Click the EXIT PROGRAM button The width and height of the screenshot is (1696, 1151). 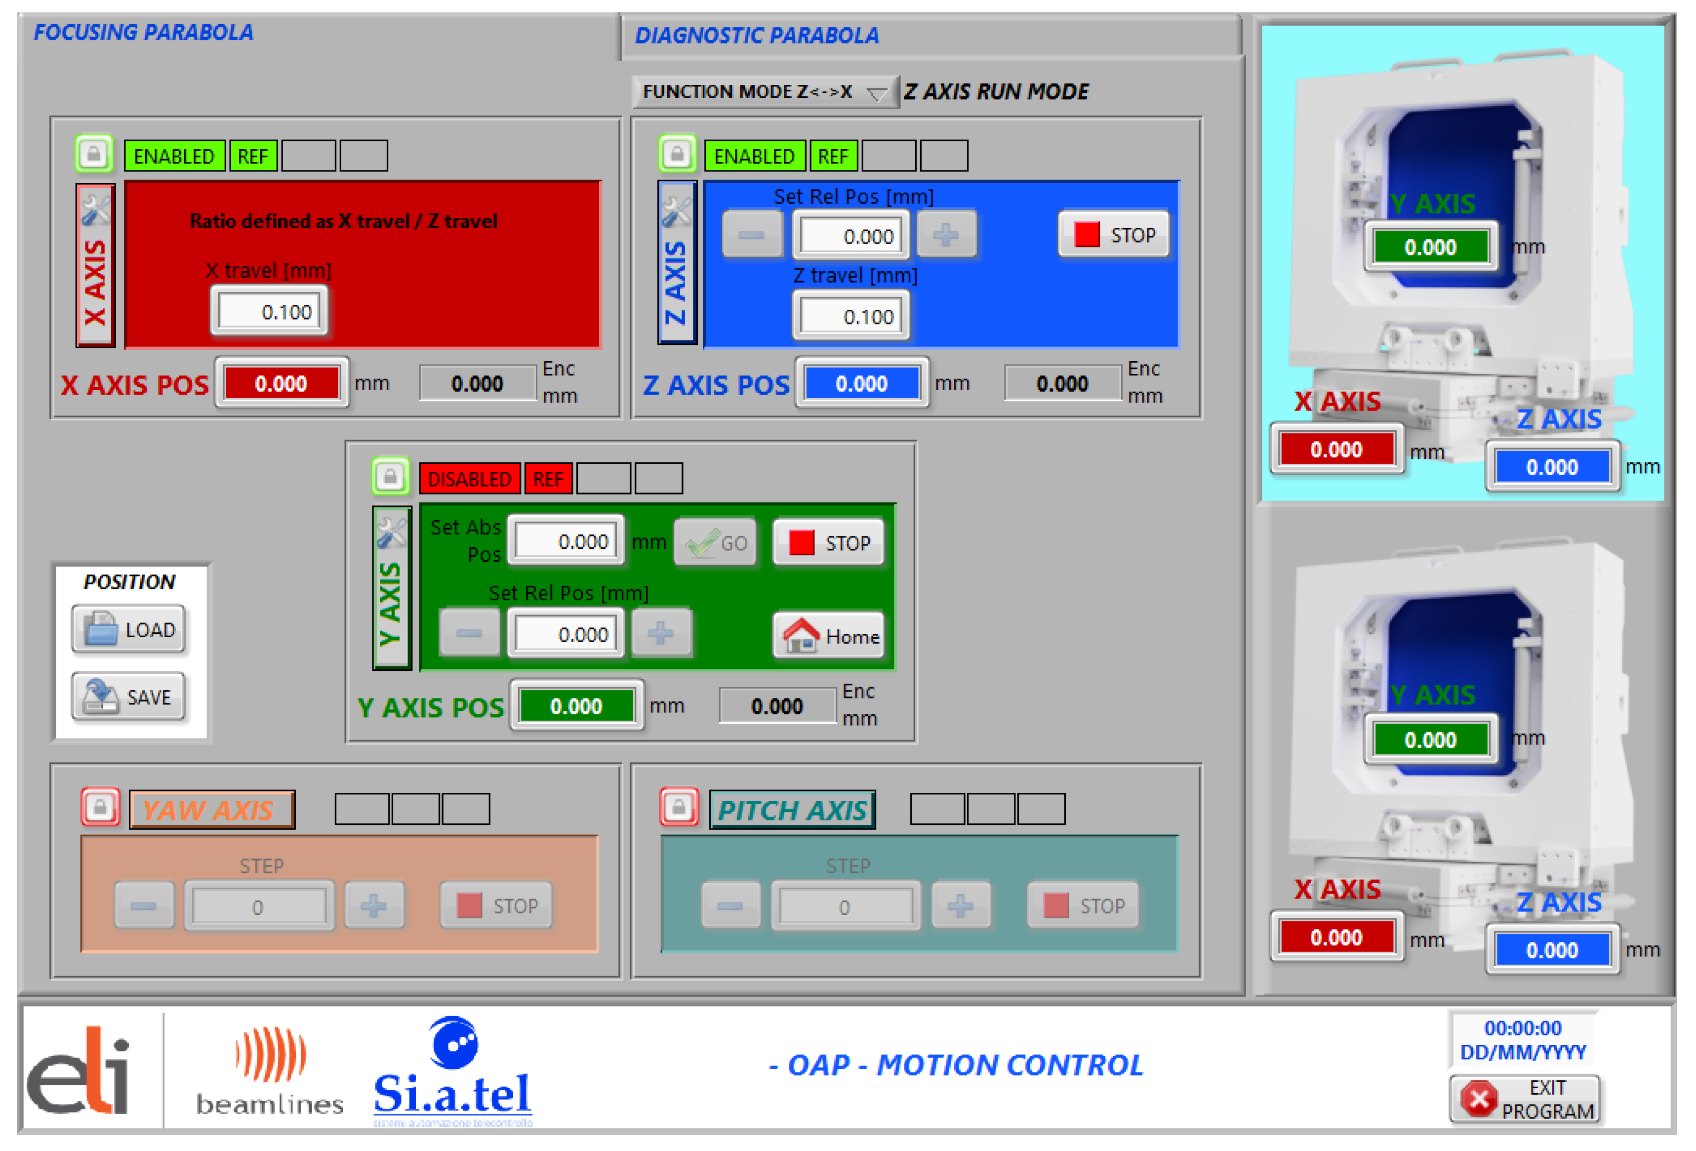coord(1525,1099)
